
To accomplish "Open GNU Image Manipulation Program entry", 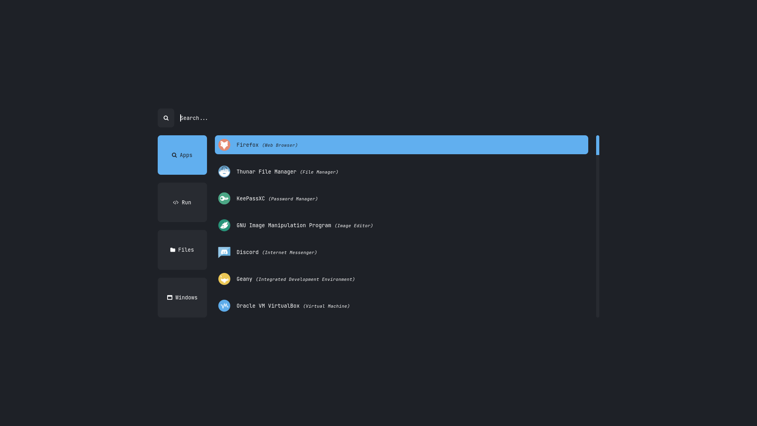I will click(x=304, y=225).
